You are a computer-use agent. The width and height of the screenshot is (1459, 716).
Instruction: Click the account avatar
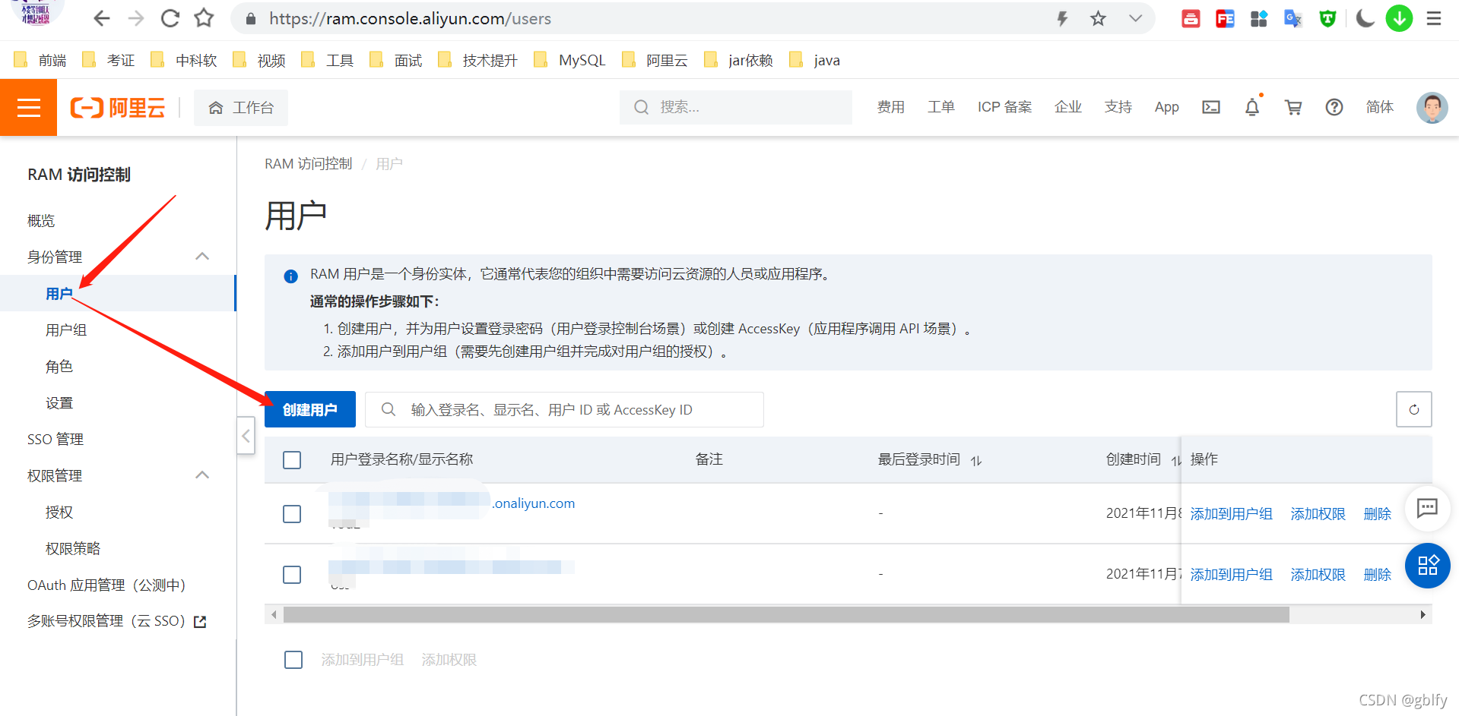[x=1432, y=107]
